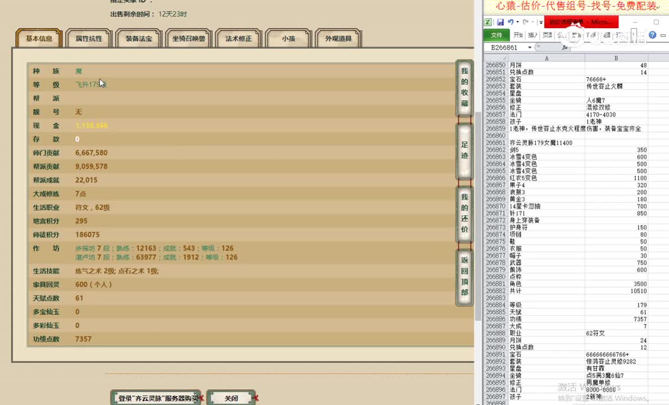The height and width of the screenshot is (405, 669).
Task: Select row header 266882
Action: (x=496, y=291)
